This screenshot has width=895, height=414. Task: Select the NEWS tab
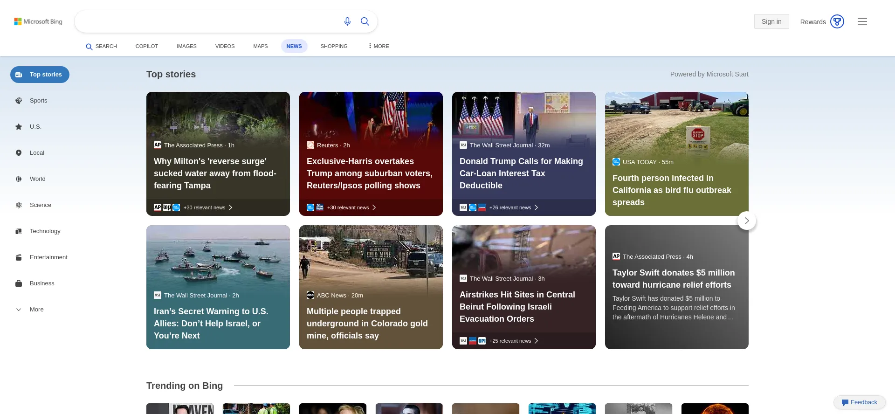(294, 46)
